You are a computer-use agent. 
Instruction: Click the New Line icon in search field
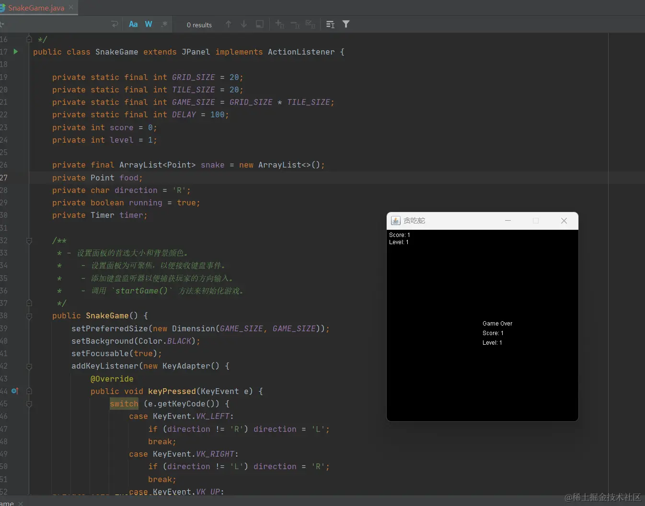click(x=115, y=24)
